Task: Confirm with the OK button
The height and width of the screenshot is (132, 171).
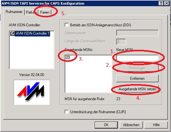Action: 106,125
